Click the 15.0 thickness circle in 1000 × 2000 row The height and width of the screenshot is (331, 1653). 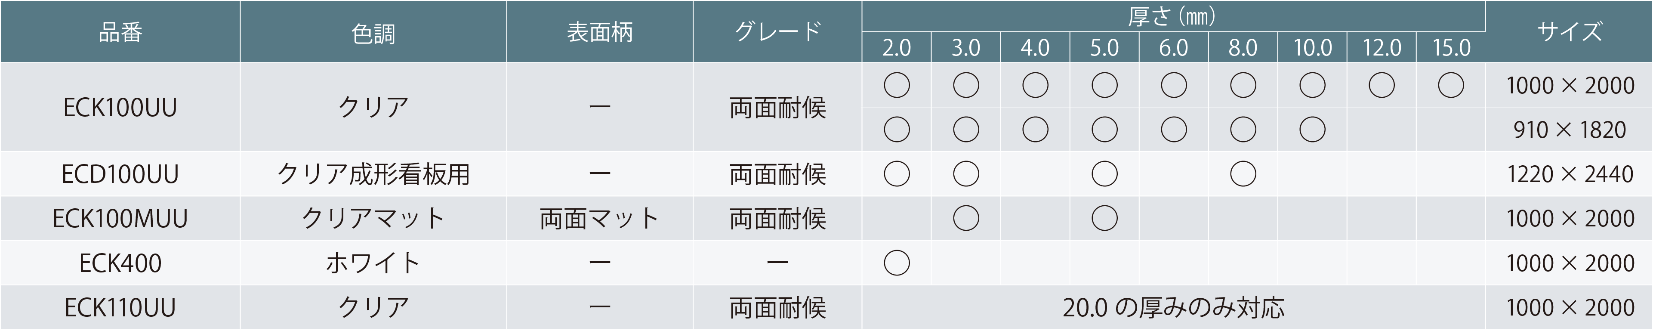(1451, 85)
